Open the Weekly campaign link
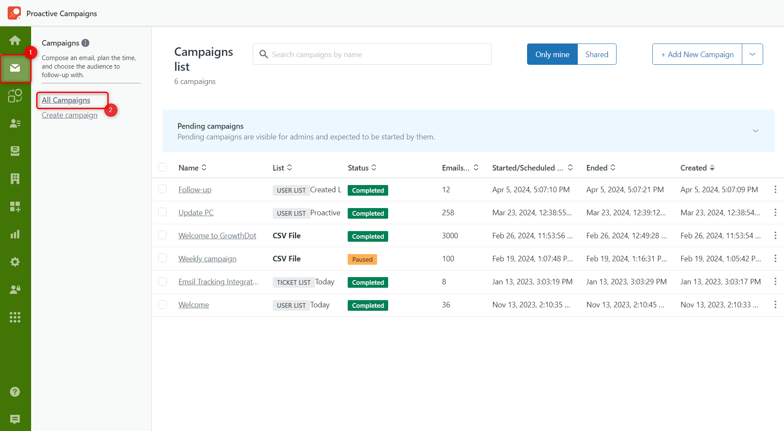 click(x=207, y=259)
